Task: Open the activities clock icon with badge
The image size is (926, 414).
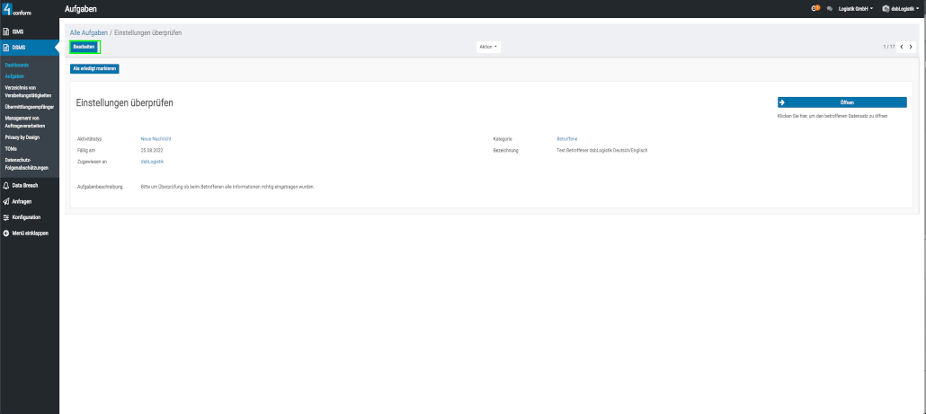Action: [x=815, y=8]
